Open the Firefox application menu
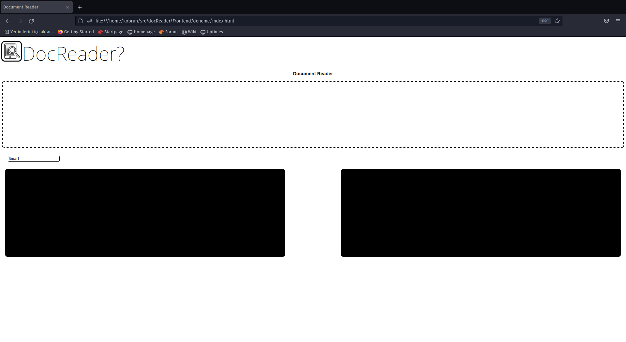 pyautogui.click(x=618, y=21)
